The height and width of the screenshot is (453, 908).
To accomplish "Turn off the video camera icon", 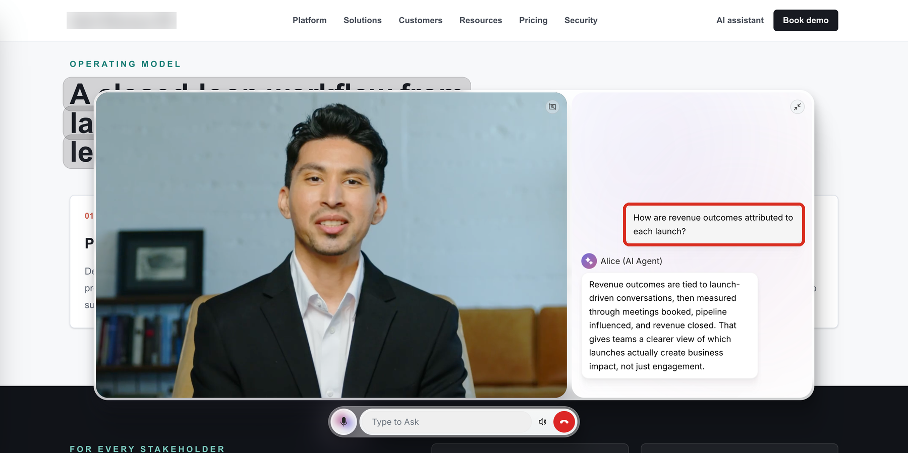I will [x=552, y=107].
